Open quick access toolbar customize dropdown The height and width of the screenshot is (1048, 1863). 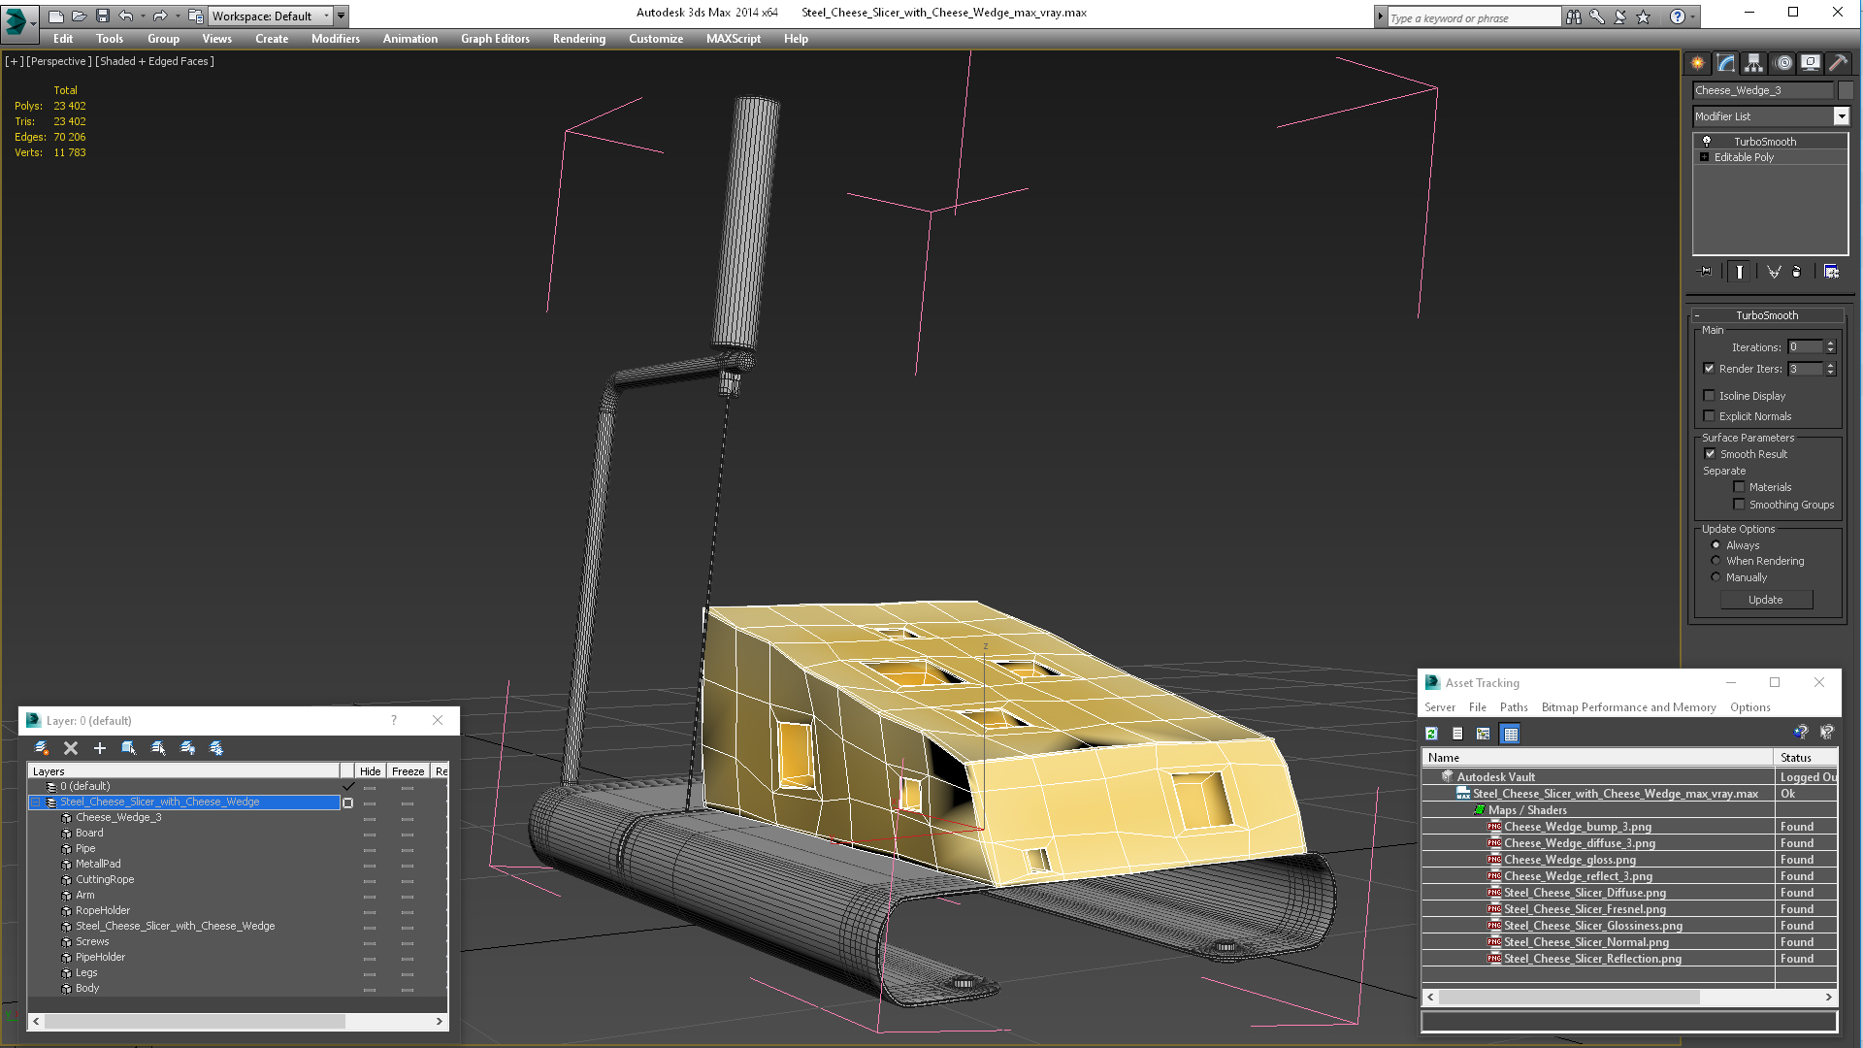(x=341, y=16)
